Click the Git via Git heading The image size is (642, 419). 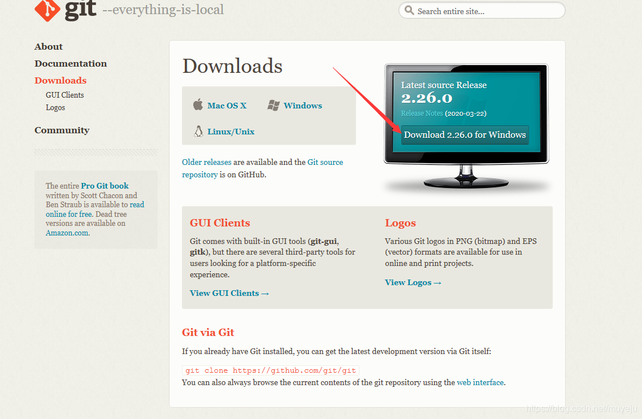tap(208, 332)
